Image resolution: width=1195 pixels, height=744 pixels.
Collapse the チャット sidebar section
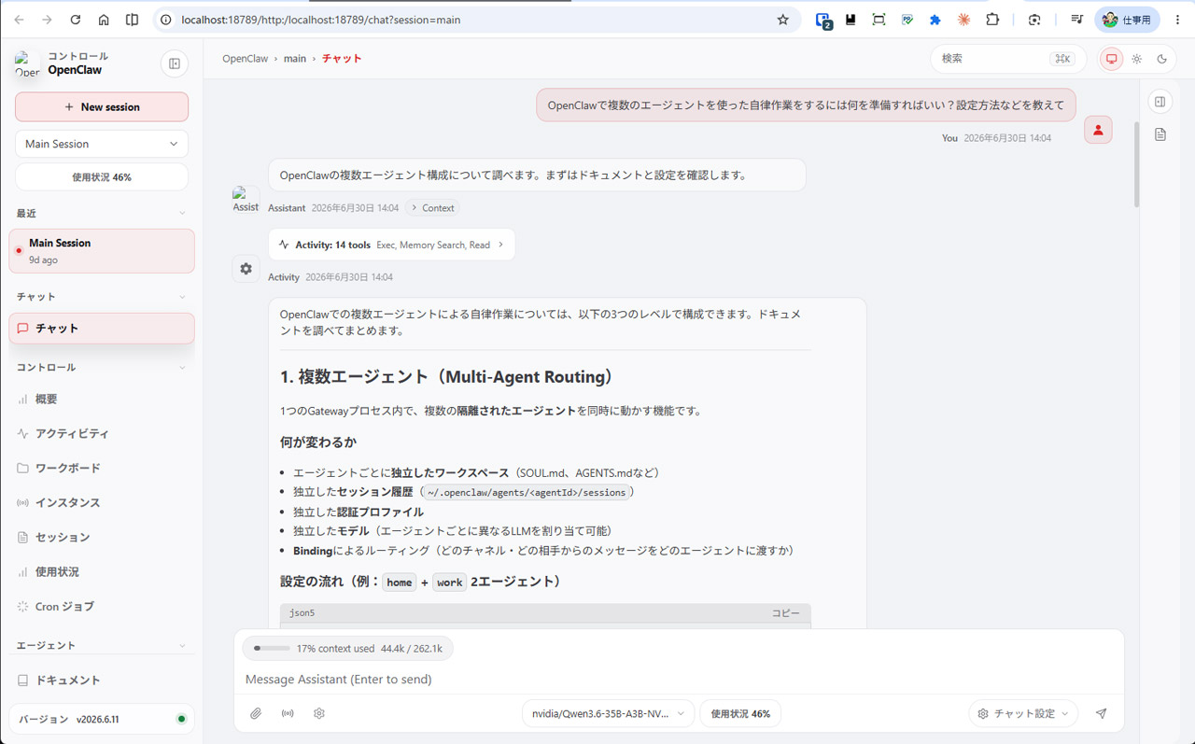click(x=182, y=297)
